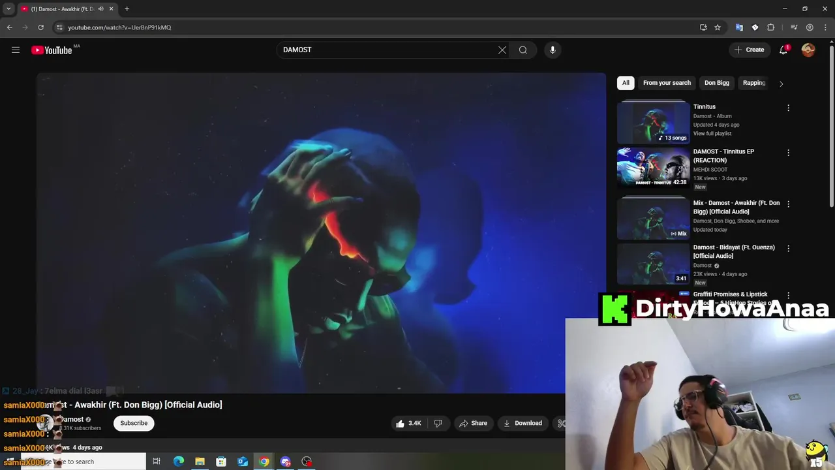835x470 pixels.
Task: Open Chrome three-dot menu
Action: (825, 27)
